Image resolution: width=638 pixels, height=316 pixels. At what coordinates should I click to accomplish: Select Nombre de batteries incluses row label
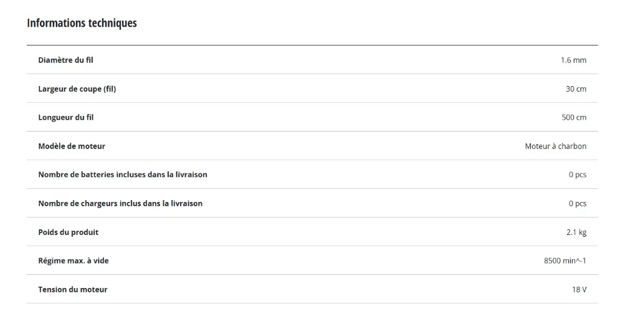click(x=123, y=175)
